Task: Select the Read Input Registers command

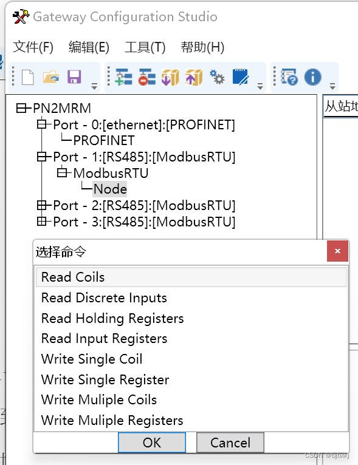Action: pos(191,338)
